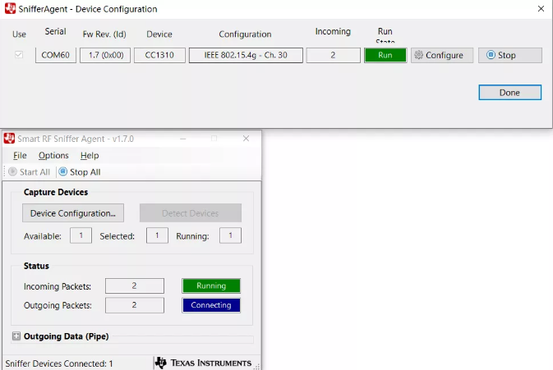Click the Detect Devices button
Image resolution: width=553 pixels, height=370 pixels.
click(x=190, y=213)
